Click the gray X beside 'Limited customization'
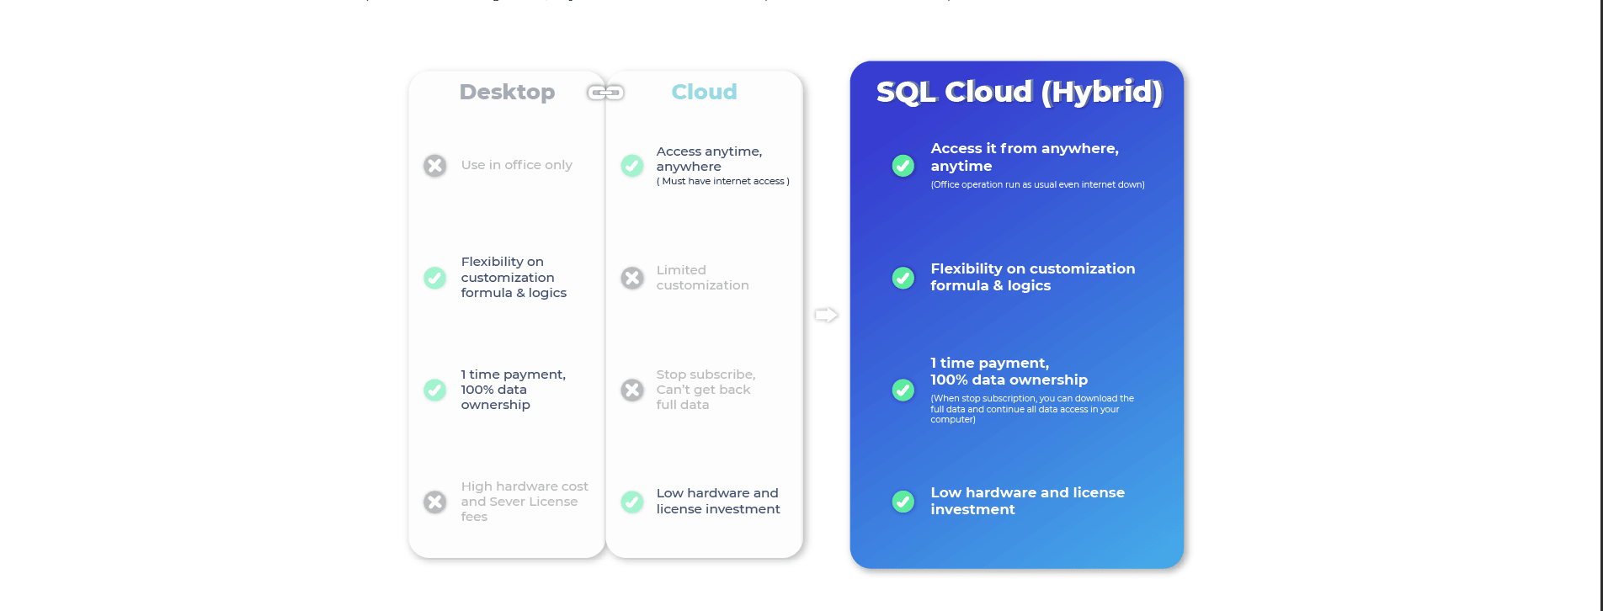1603x611 pixels. 632,278
